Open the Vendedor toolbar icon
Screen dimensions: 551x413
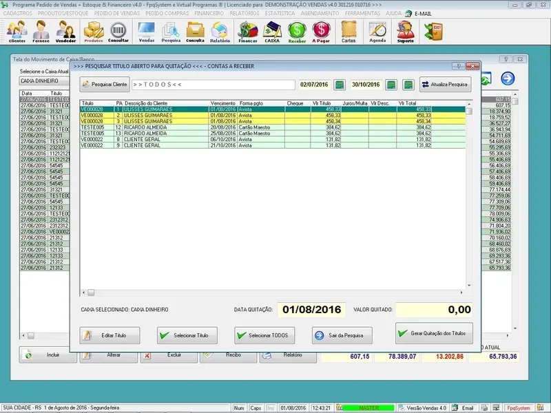pyautogui.click(x=65, y=31)
